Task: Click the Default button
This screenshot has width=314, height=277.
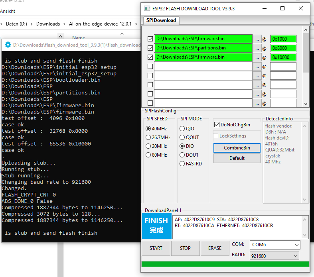Action: 237,158
